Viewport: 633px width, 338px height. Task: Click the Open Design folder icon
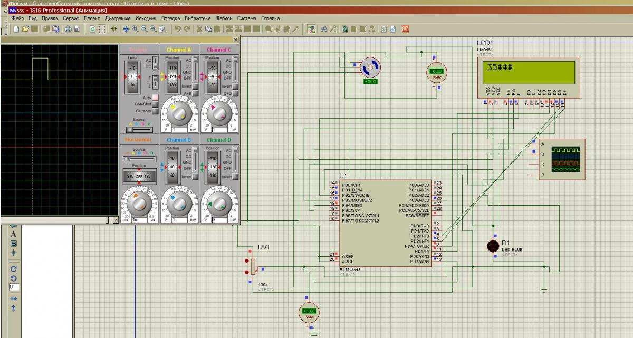click(25, 29)
